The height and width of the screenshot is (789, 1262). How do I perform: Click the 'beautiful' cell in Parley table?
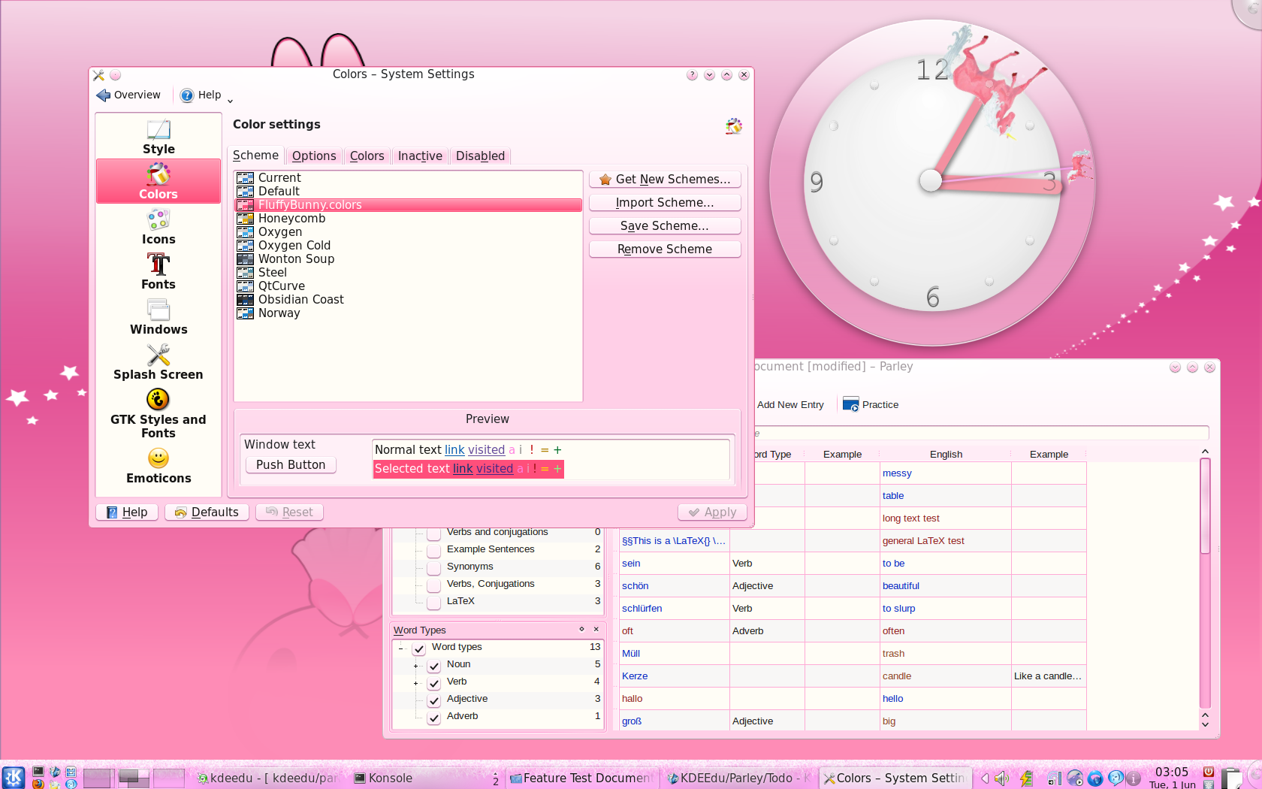coord(946,586)
